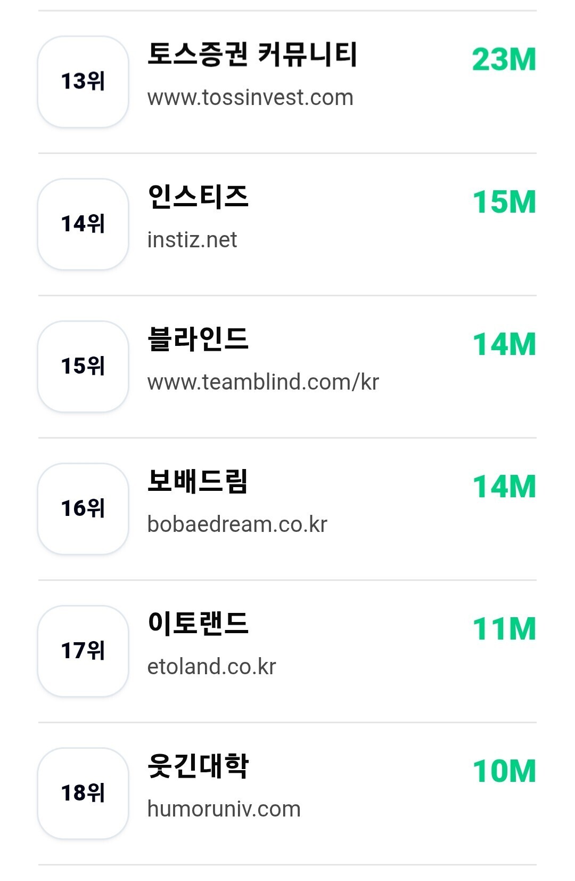The width and height of the screenshot is (575, 881).
Task: Click the 16위 rank badge
Action: pyautogui.click(x=83, y=508)
